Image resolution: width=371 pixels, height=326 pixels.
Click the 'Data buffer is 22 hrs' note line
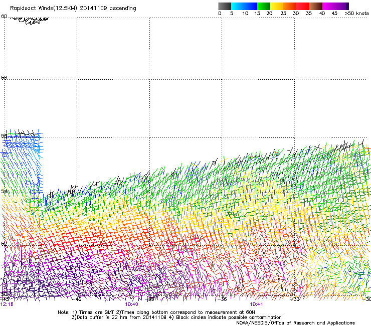point(176,317)
